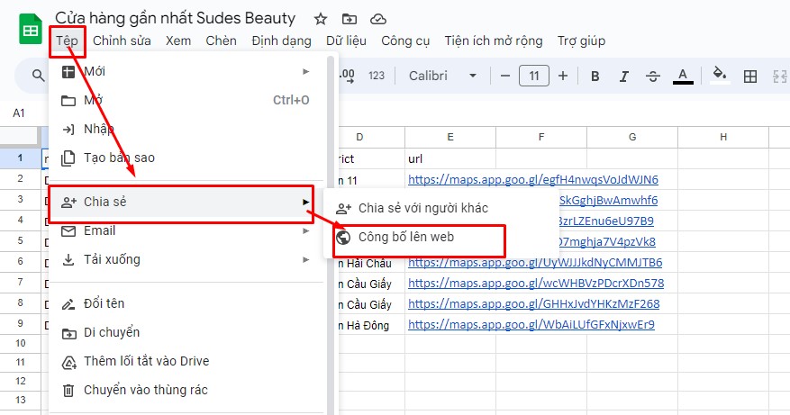Click the move to folder icon

coord(350,19)
